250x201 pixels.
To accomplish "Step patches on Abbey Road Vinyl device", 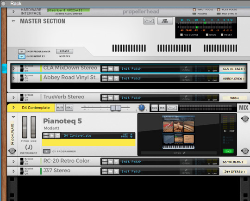I will [105, 78].
